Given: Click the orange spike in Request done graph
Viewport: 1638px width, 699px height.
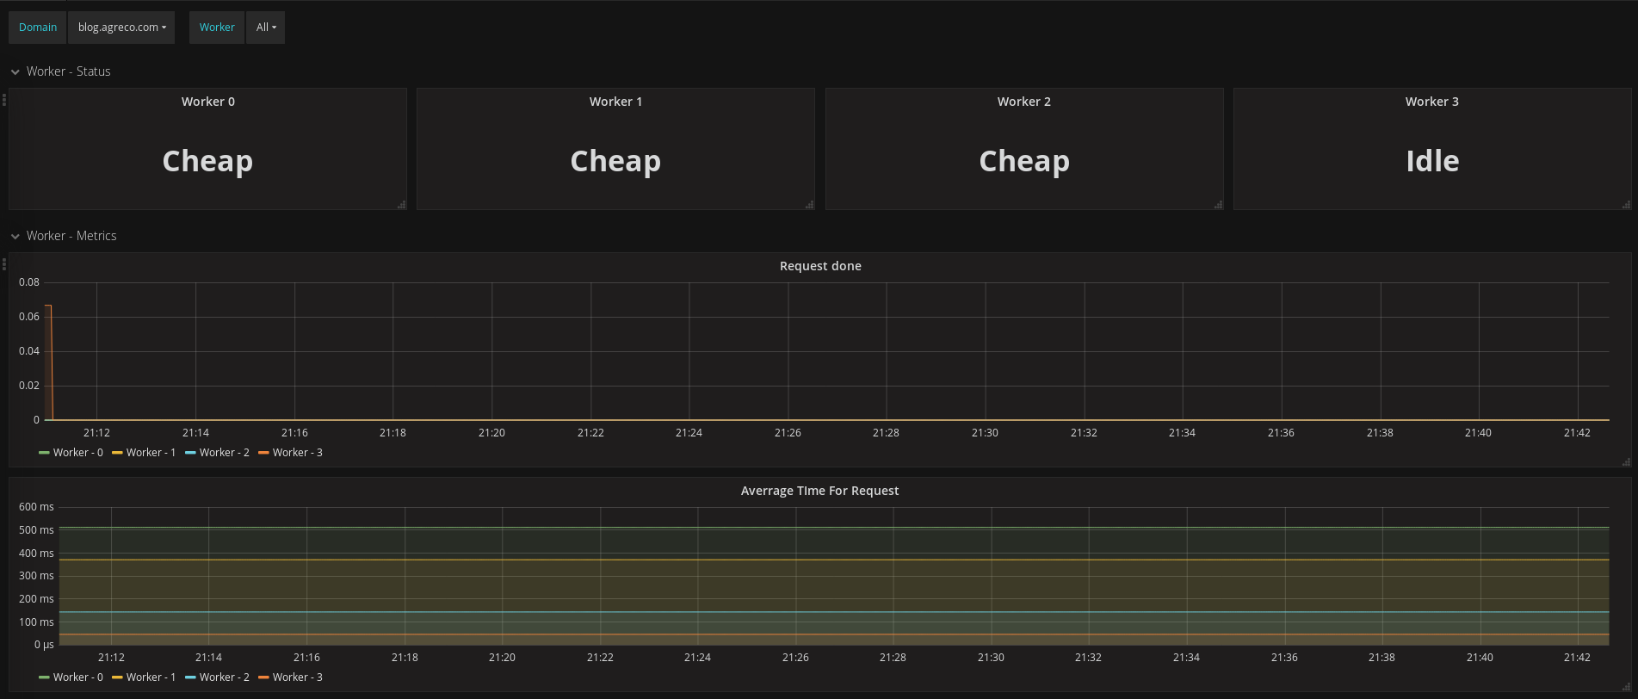Looking at the screenshot, I should point(49,362).
